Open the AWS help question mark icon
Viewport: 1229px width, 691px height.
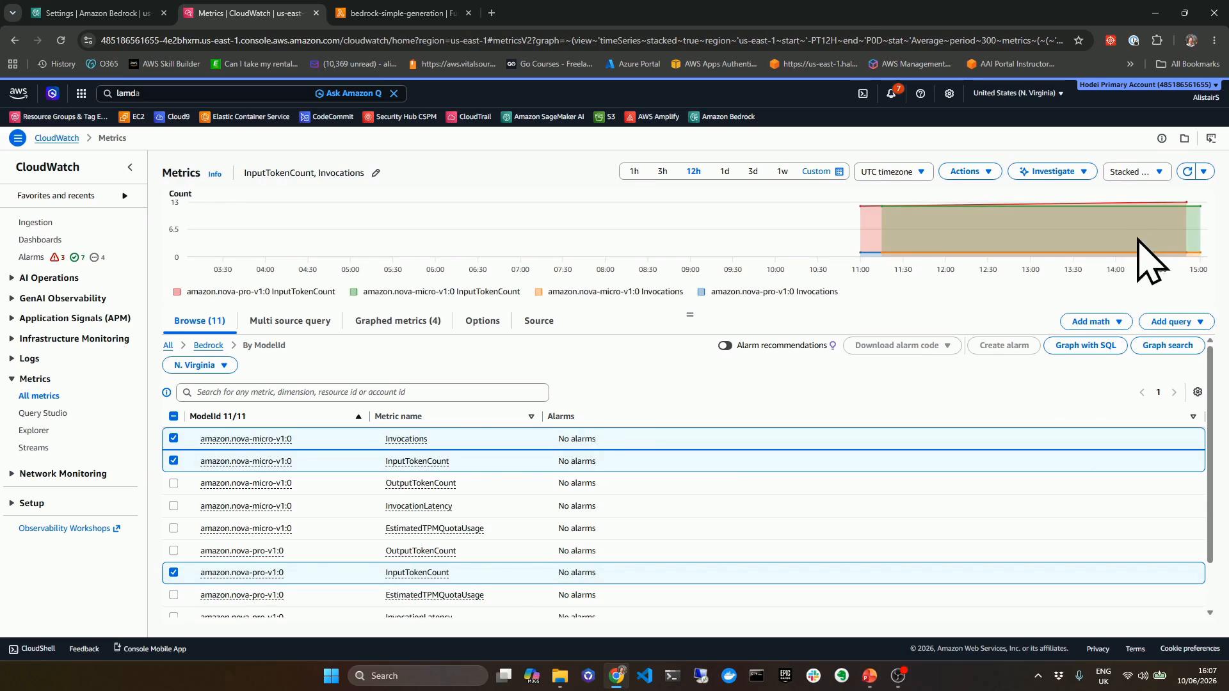coord(920,93)
